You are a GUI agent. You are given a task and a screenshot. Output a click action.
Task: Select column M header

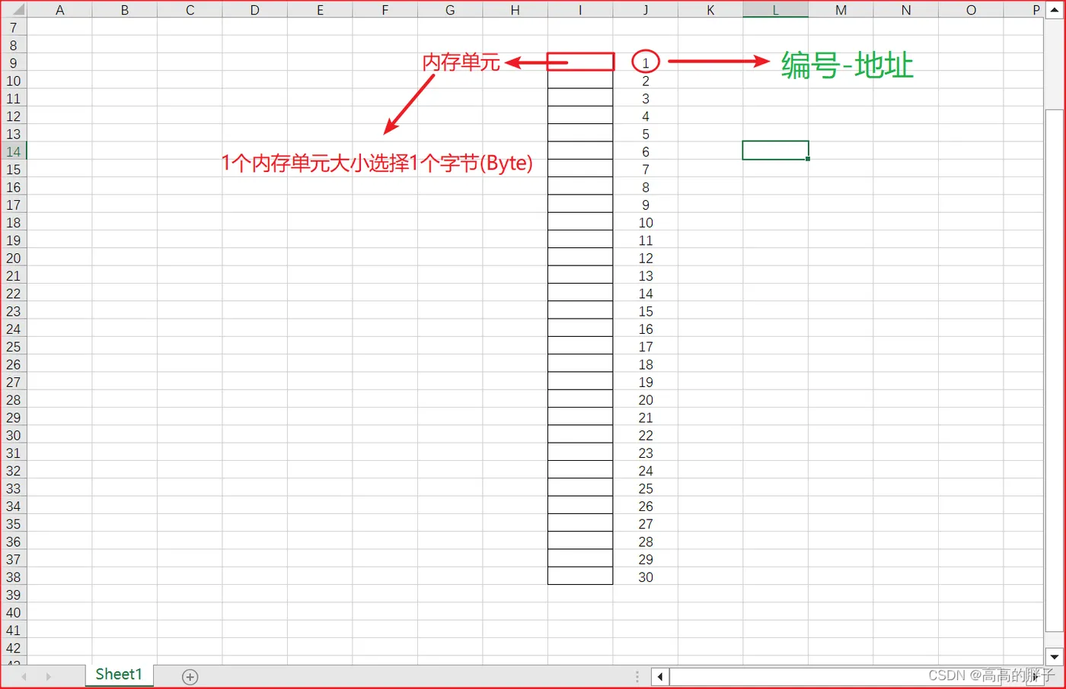click(841, 10)
